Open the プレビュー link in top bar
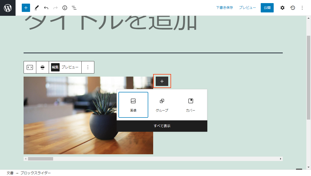The width and height of the screenshot is (311, 176). 248,8
